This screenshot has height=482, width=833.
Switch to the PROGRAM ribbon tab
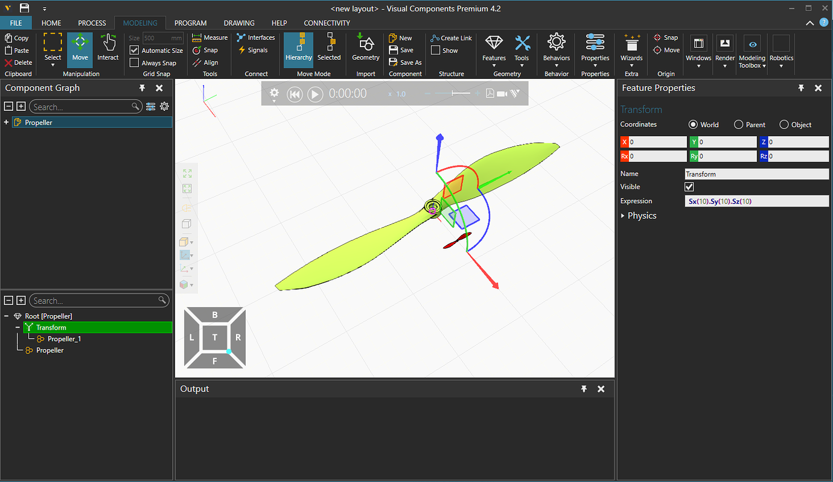190,23
